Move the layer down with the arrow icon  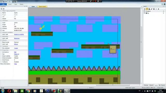pos(158,9)
